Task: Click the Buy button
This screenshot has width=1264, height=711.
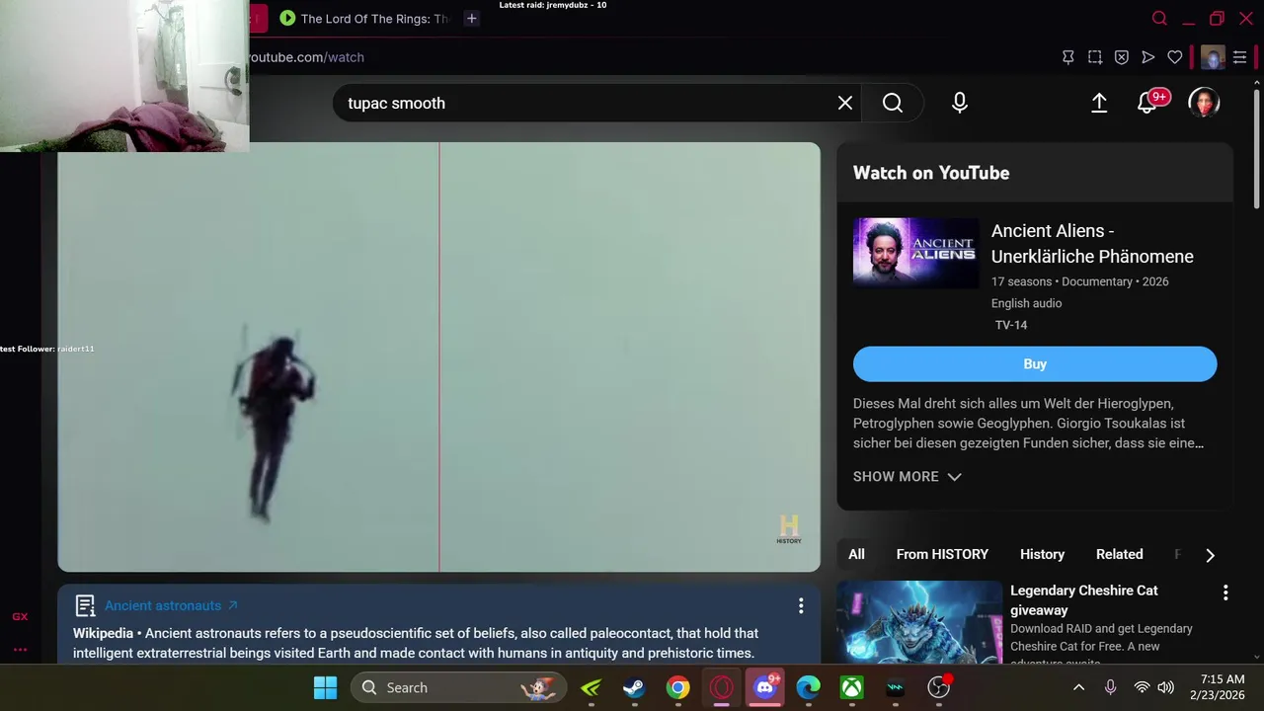Action: pyautogui.click(x=1035, y=363)
